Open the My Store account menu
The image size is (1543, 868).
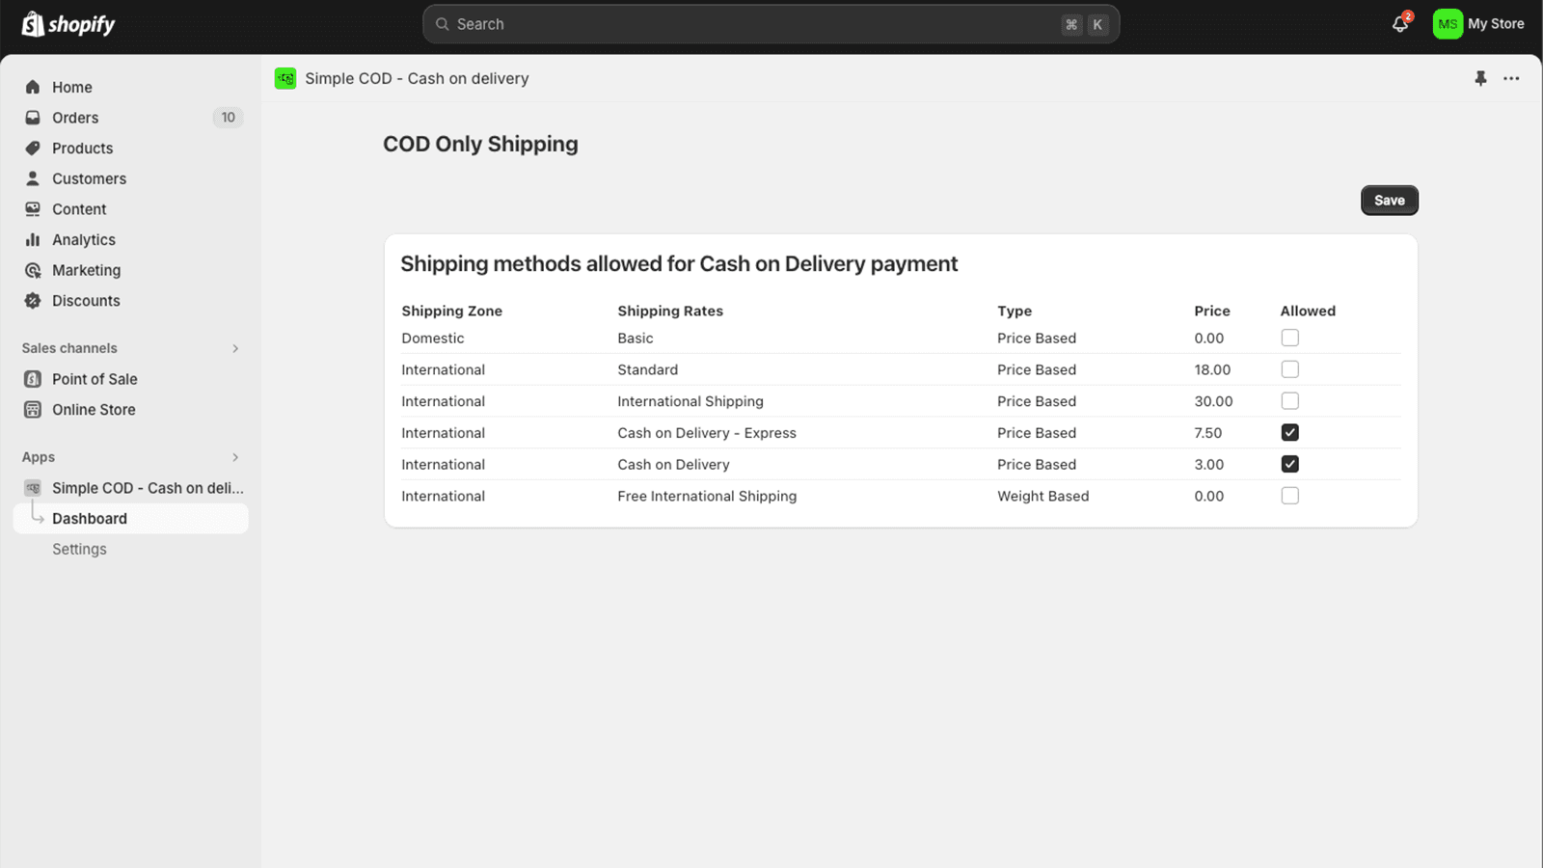[1478, 24]
